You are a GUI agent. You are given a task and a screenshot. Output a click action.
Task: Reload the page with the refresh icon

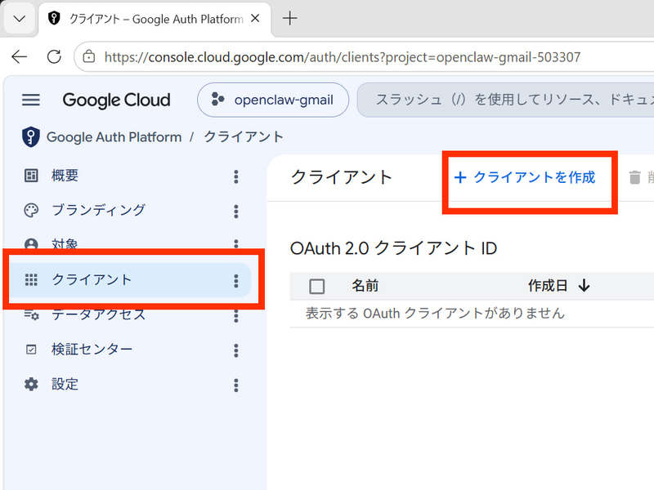54,56
